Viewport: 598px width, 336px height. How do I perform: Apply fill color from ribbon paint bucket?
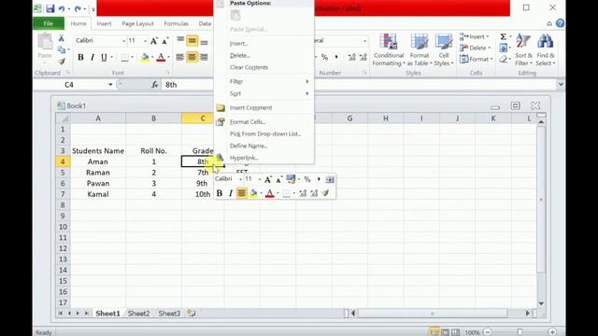coord(145,57)
